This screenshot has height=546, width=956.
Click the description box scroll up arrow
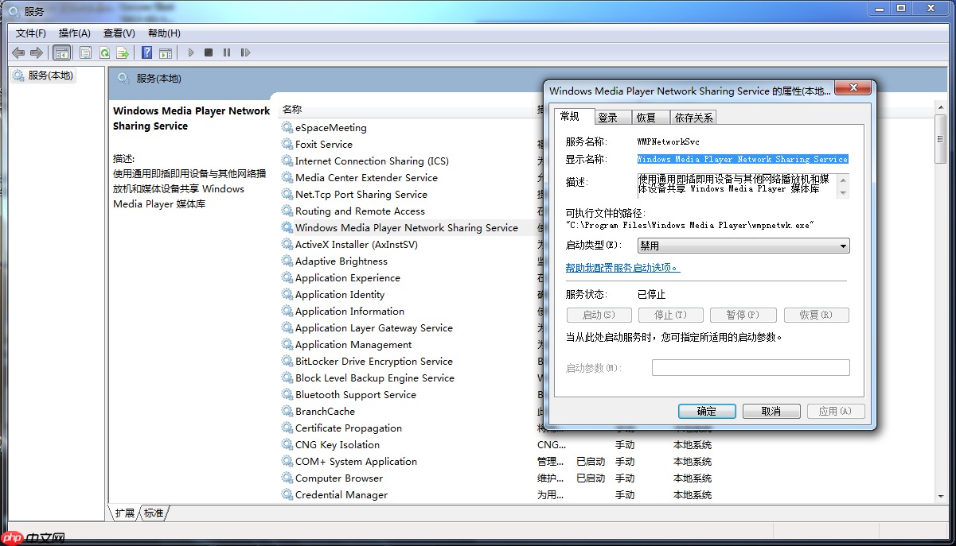tap(844, 179)
